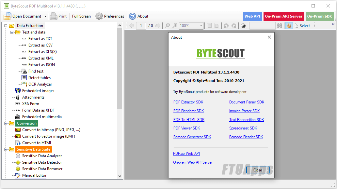337x189 pixels.
Task: Go to previous page arrow
Action: [x=132, y=26]
